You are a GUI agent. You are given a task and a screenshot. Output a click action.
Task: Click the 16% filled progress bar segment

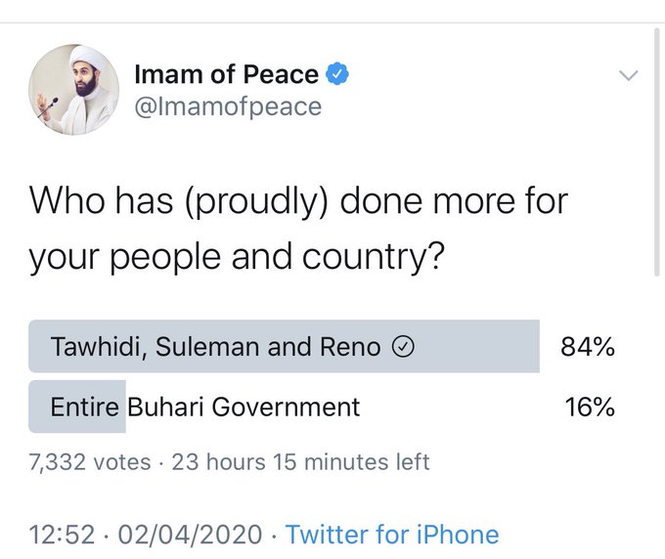click(x=77, y=407)
